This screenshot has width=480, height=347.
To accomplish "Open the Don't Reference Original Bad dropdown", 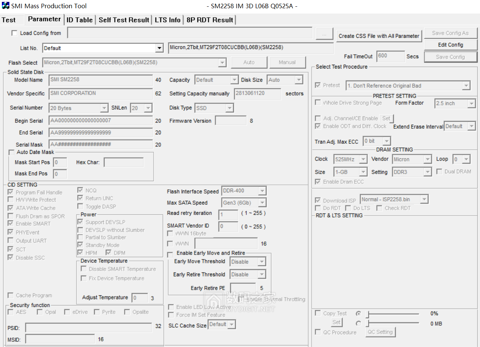I will point(408,86).
